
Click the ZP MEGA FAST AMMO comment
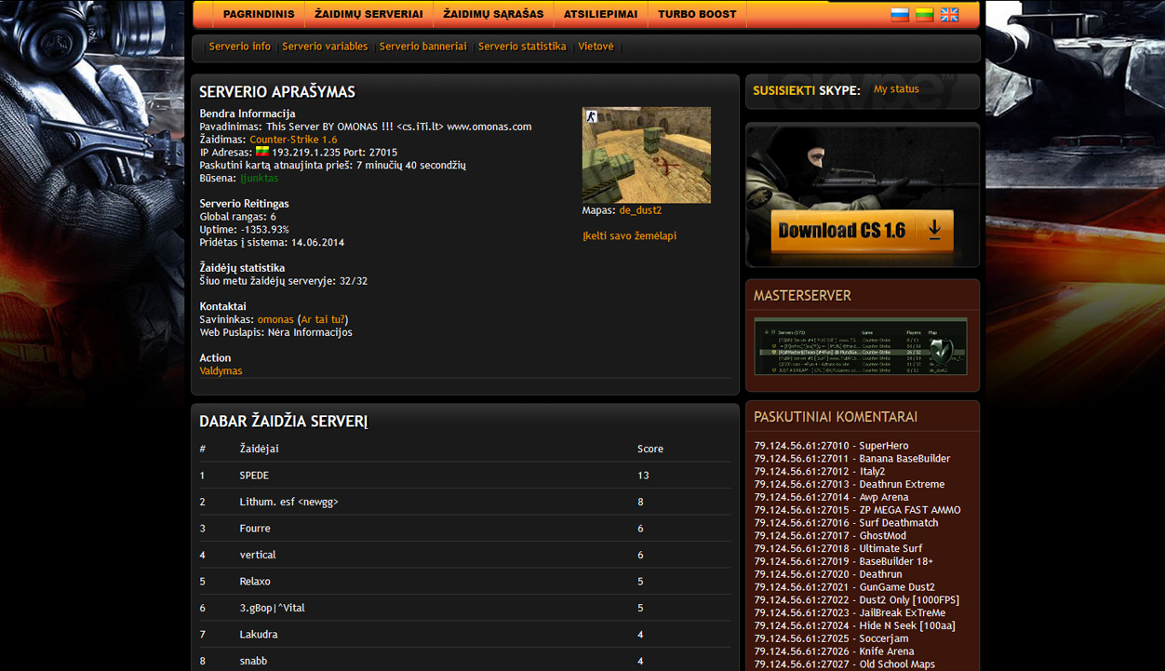tap(857, 510)
